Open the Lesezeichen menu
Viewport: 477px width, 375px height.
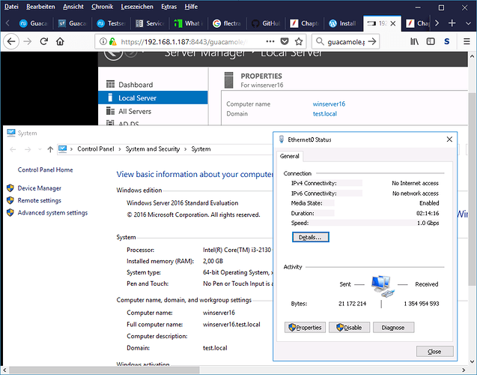(x=137, y=7)
